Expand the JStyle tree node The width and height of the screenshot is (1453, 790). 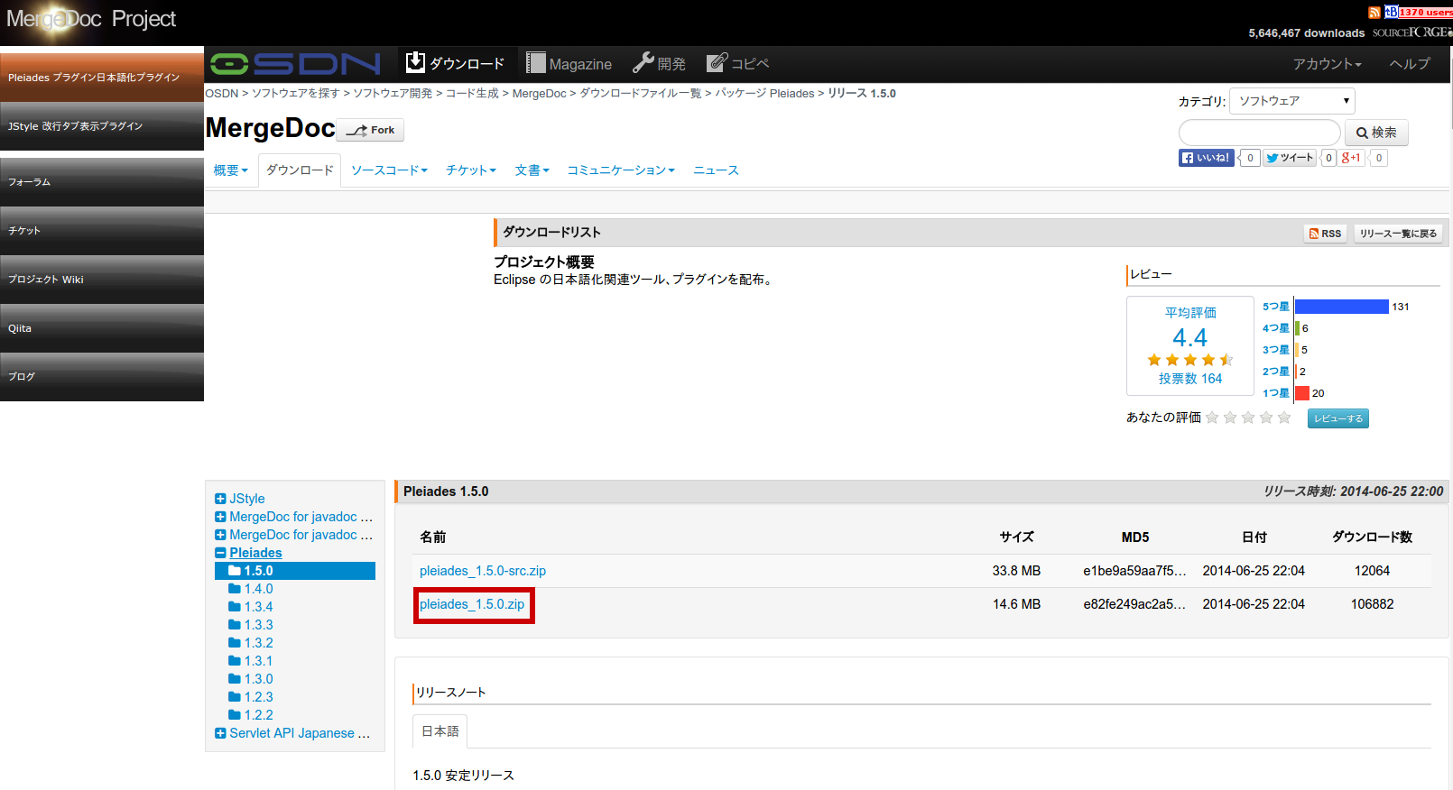click(x=220, y=499)
